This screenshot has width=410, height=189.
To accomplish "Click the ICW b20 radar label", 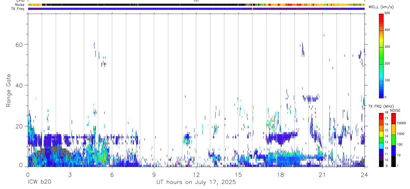I will pyautogui.click(x=39, y=182).
